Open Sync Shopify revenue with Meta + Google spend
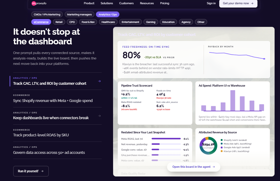The height and width of the screenshot is (181, 280). click(57, 98)
